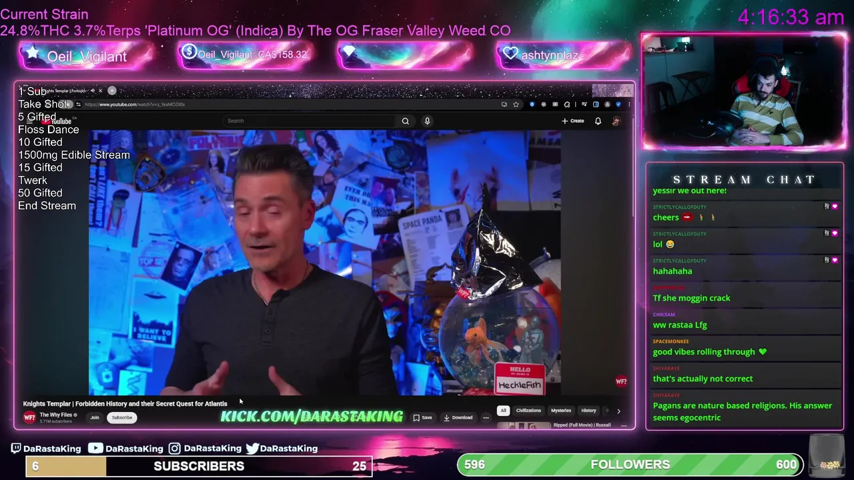Open browser three-dot menu
The height and width of the screenshot is (480, 854).
pos(628,105)
